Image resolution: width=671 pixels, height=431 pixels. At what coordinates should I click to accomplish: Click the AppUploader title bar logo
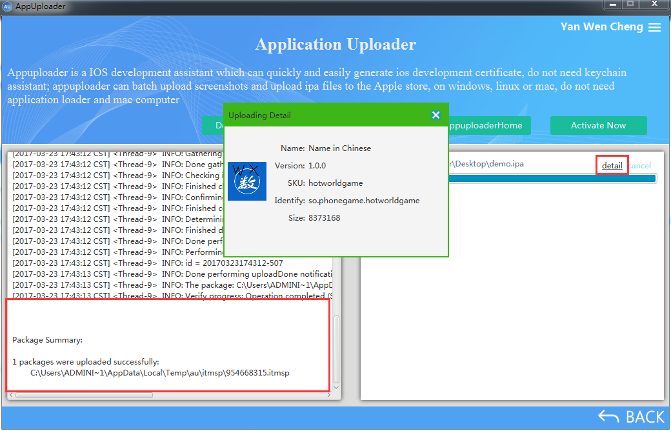tap(7, 6)
